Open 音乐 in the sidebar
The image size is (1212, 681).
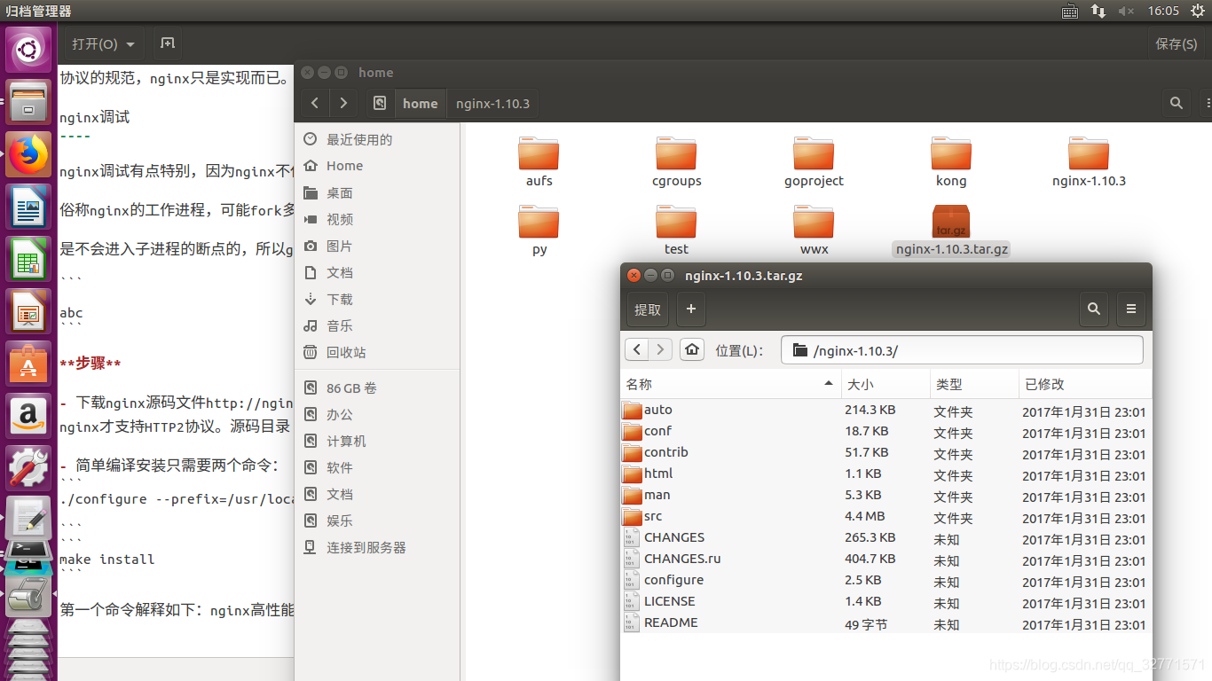click(x=340, y=325)
